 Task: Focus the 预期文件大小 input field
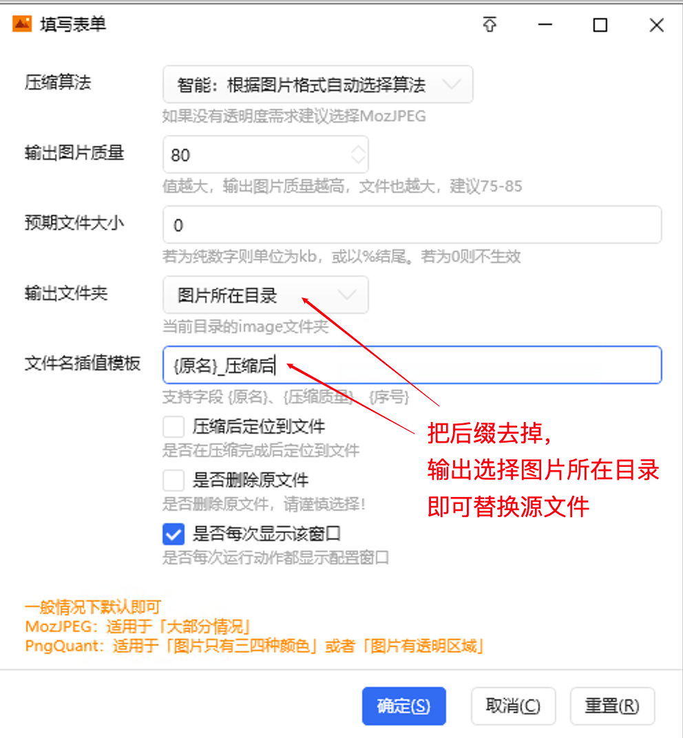[x=412, y=225]
